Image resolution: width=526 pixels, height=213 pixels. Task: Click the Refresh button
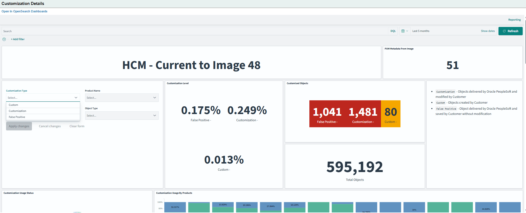[x=510, y=31]
